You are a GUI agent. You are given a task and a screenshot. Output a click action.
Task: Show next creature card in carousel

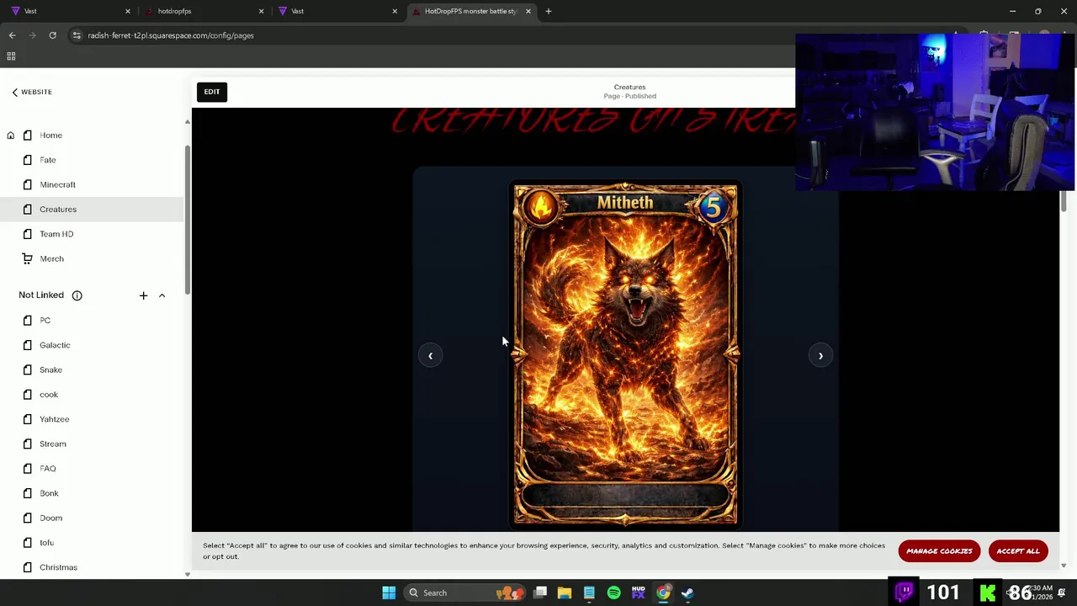(x=820, y=355)
